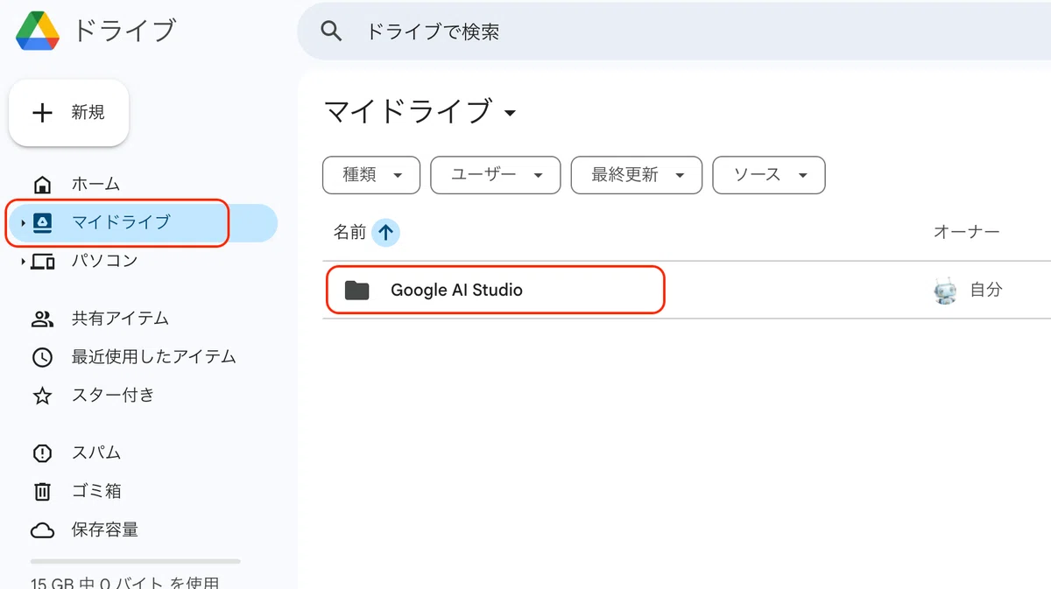Open the ユーザー filter dropdown

click(496, 175)
